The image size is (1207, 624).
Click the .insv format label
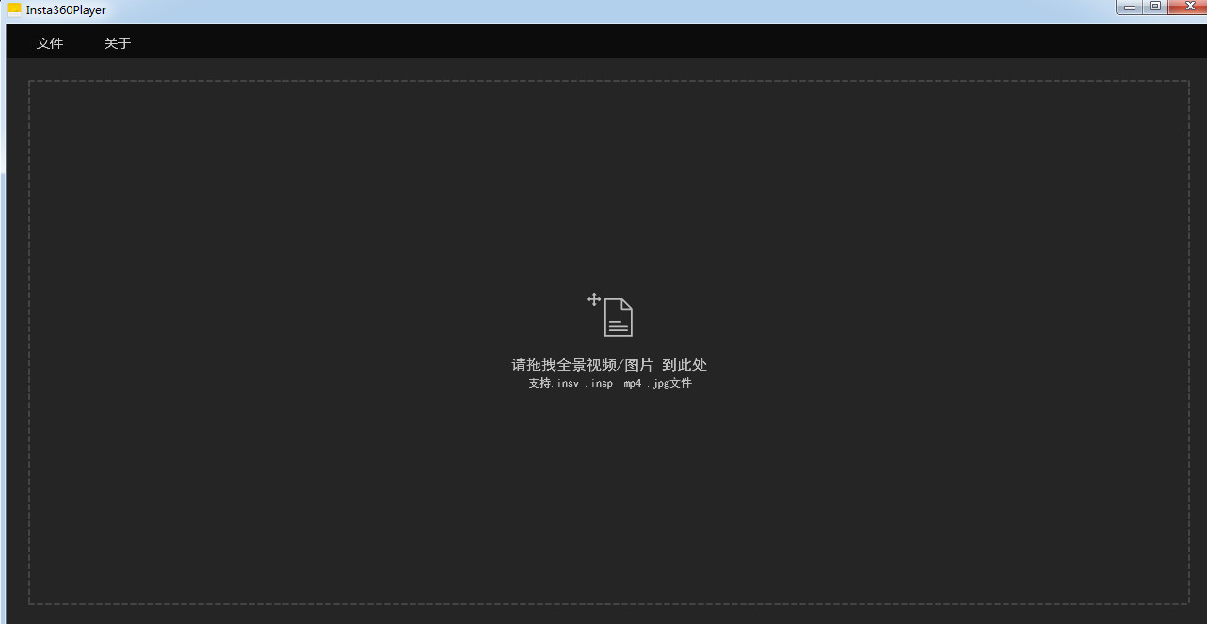tap(568, 383)
